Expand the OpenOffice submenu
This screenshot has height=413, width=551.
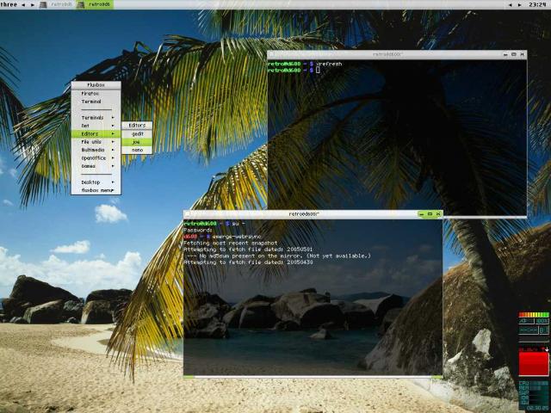click(96, 158)
